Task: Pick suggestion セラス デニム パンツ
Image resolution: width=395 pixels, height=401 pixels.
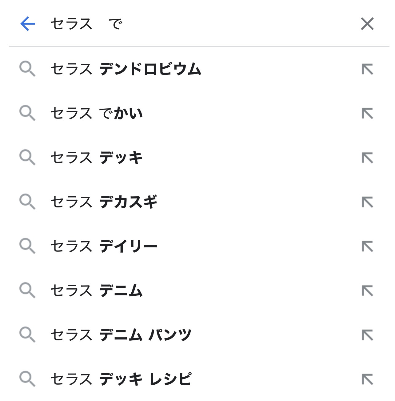Action: [x=197, y=335]
